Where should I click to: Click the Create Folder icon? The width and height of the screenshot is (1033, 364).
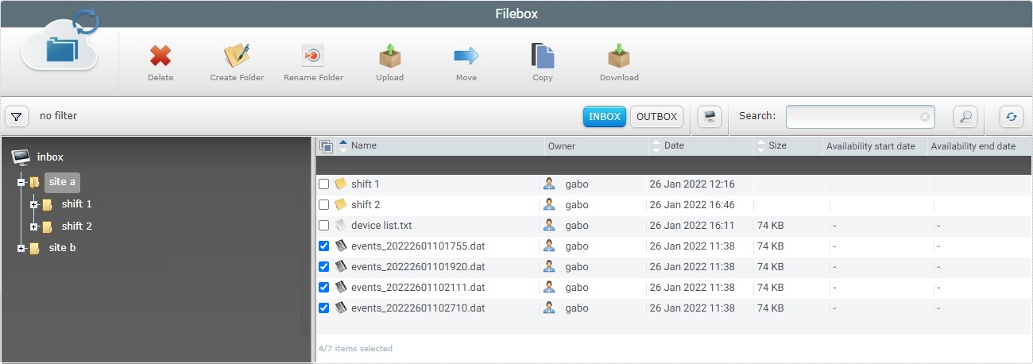tap(237, 55)
